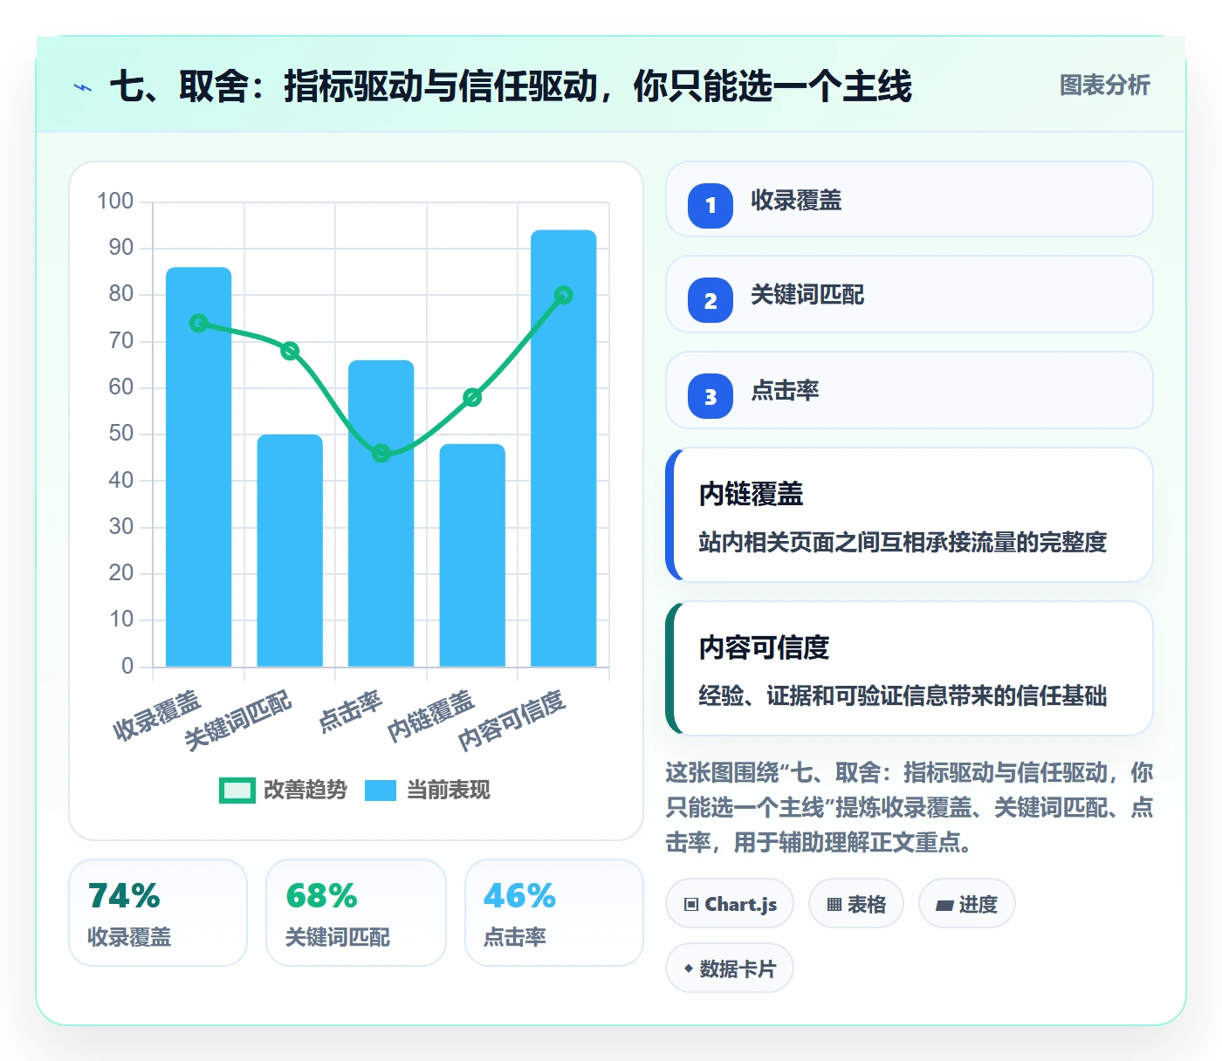Click the 站内相关页面之间互相承接流量的完整度 description
Viewport: 1222px width, 1061px height.
click(x=903, y=542)
